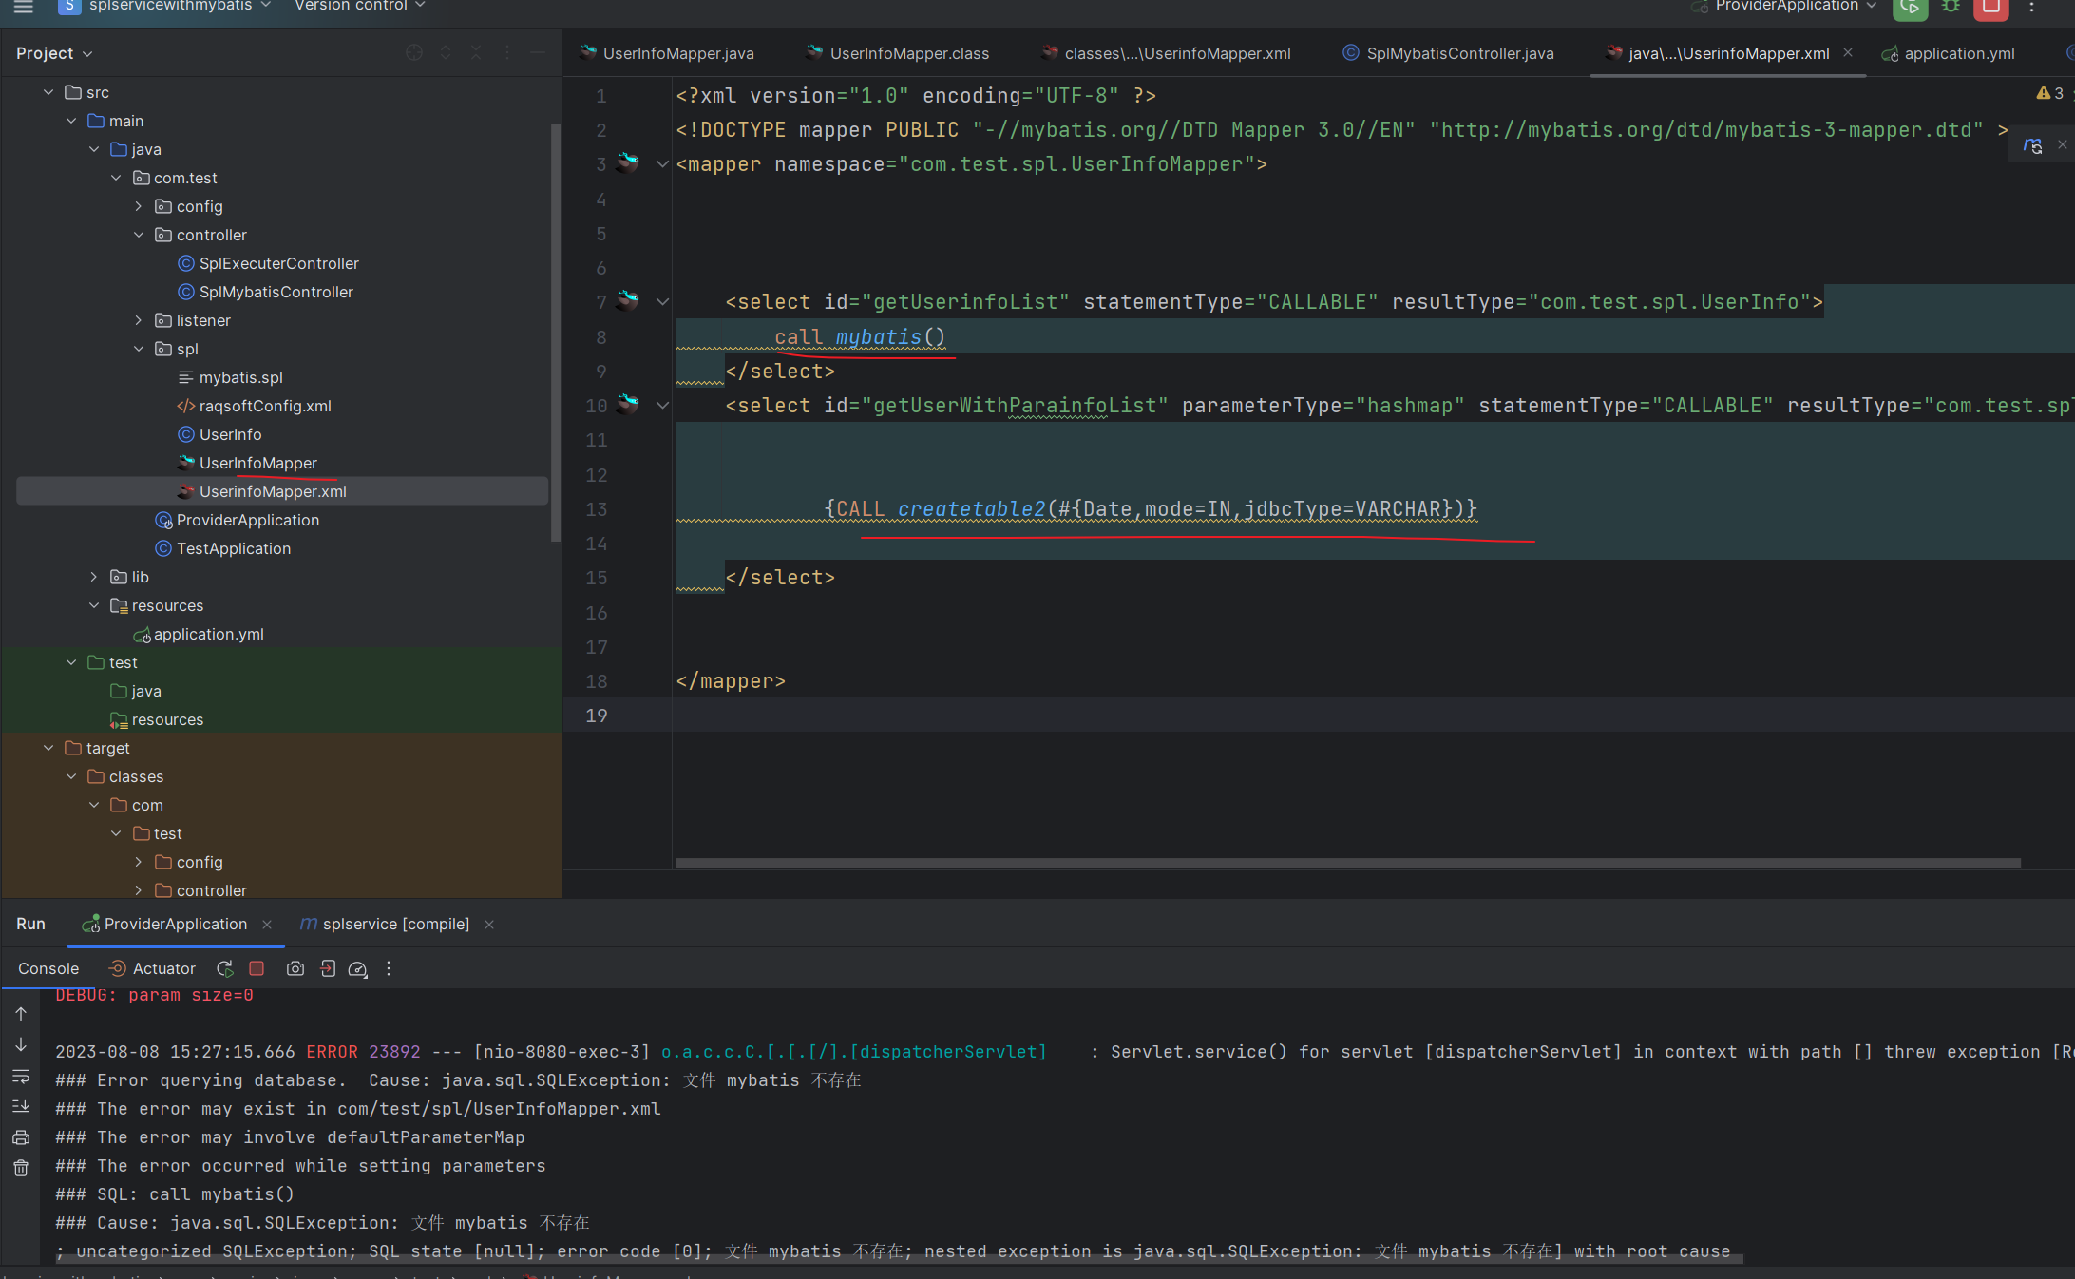The width and height of the screenshot is (2075, 1279).
Task: Open the main hamburger menu
Action: [24, 7]
